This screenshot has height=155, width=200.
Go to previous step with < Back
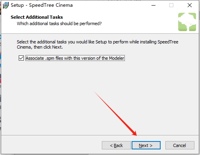tap(116, 145)
